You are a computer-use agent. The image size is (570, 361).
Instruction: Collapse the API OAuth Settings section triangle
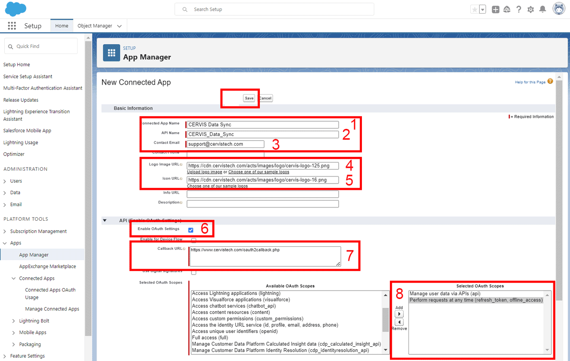click(104, 221)
